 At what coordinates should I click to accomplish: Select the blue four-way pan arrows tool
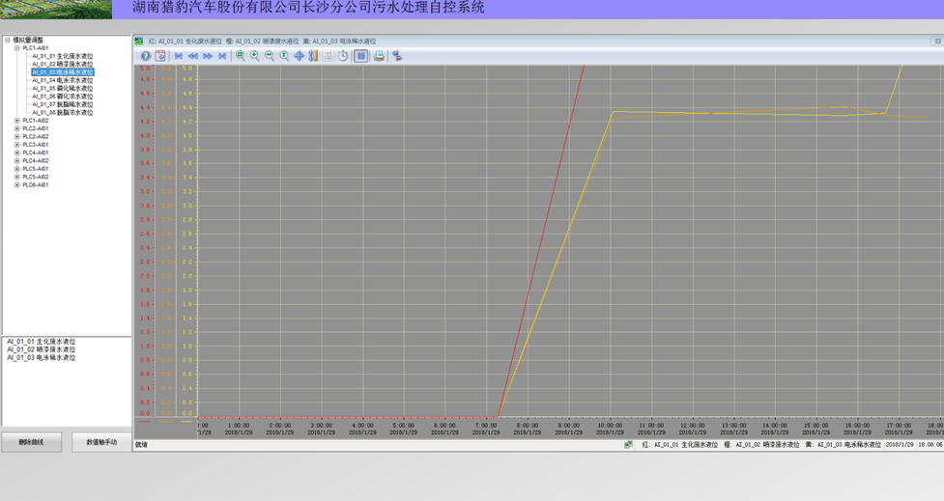pos(299,56)
